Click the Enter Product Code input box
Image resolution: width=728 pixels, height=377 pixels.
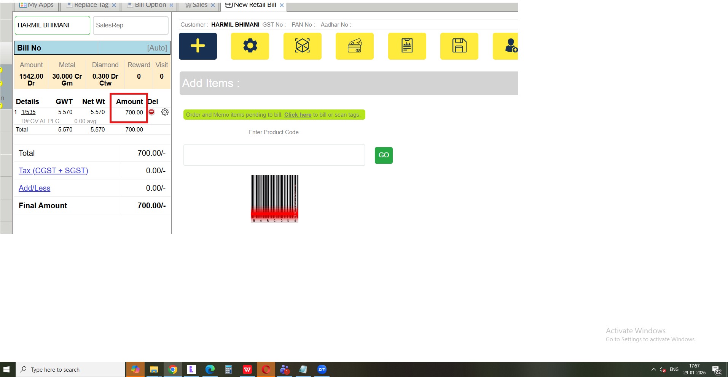[x=274, y=155]
